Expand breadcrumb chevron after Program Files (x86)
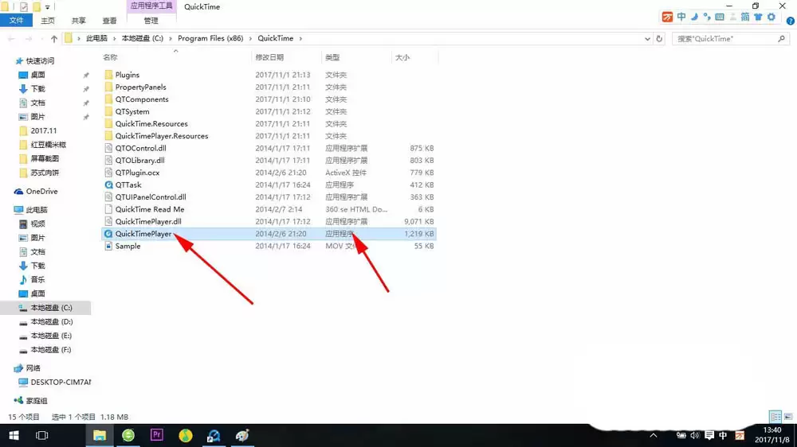 [250, 38]
